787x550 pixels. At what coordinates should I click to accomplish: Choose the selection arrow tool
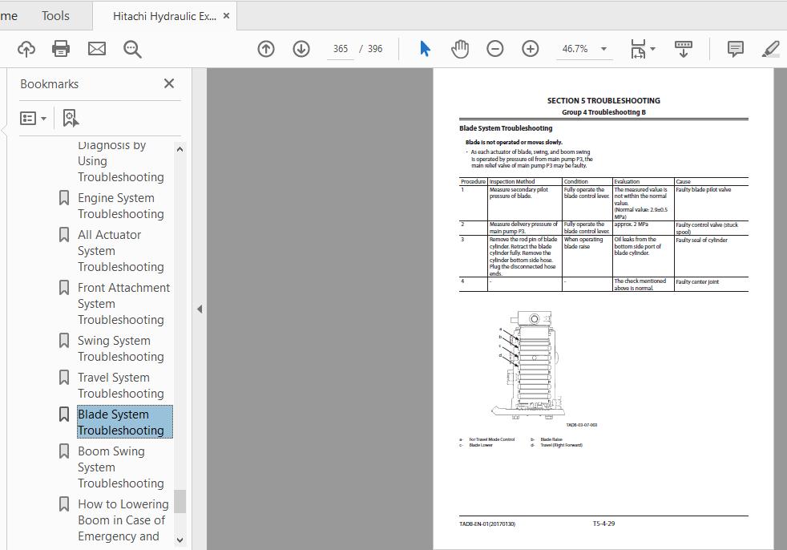tap(425, 49)
